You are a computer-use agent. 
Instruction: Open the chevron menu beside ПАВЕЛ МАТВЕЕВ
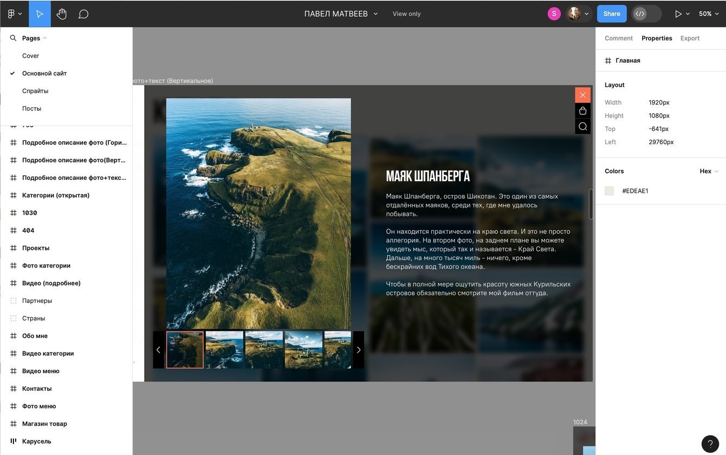click(375, 14)
